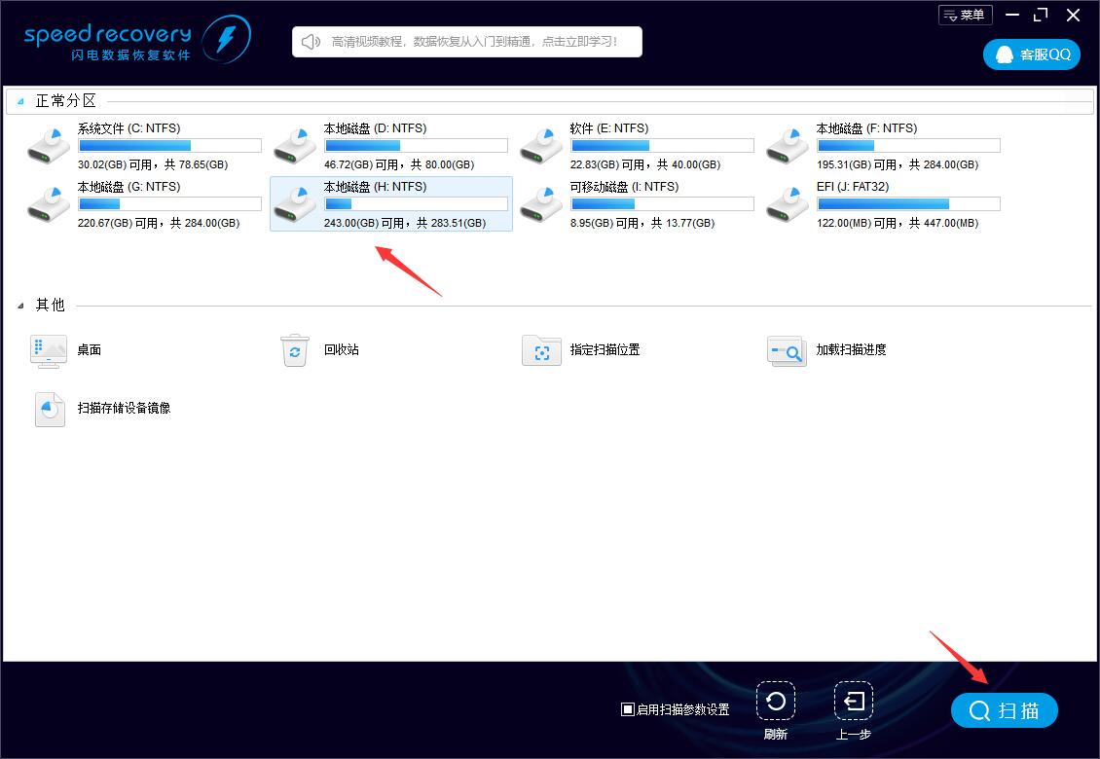
Task: Click the Desktop (桌面) scan icon
Action: (x=49, y=350)
